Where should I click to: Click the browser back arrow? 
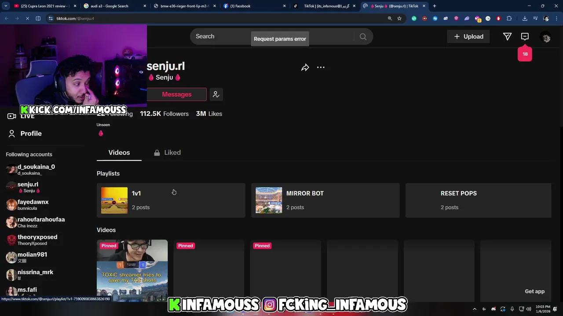pos(6,18)
